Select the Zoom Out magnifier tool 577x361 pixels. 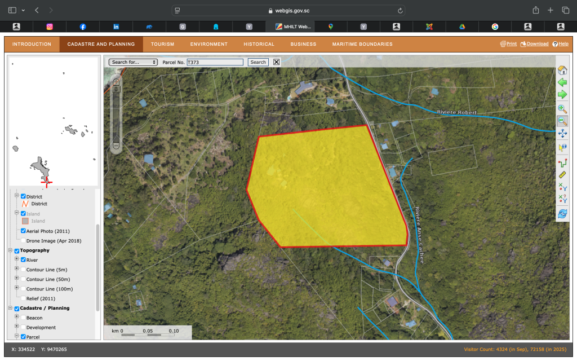point(562,121)
